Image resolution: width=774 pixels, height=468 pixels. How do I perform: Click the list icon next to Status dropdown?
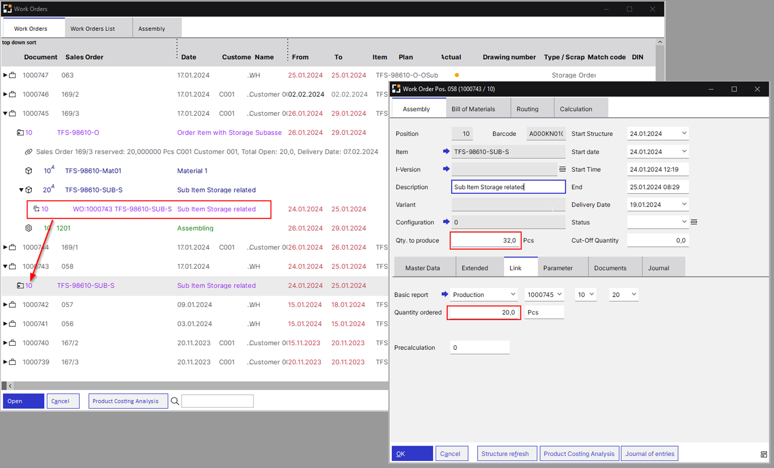(694, 222)
